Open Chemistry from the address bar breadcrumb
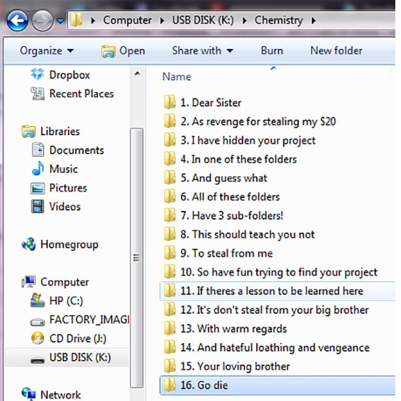This screenshot has height=401, width=401. [279, 20]
